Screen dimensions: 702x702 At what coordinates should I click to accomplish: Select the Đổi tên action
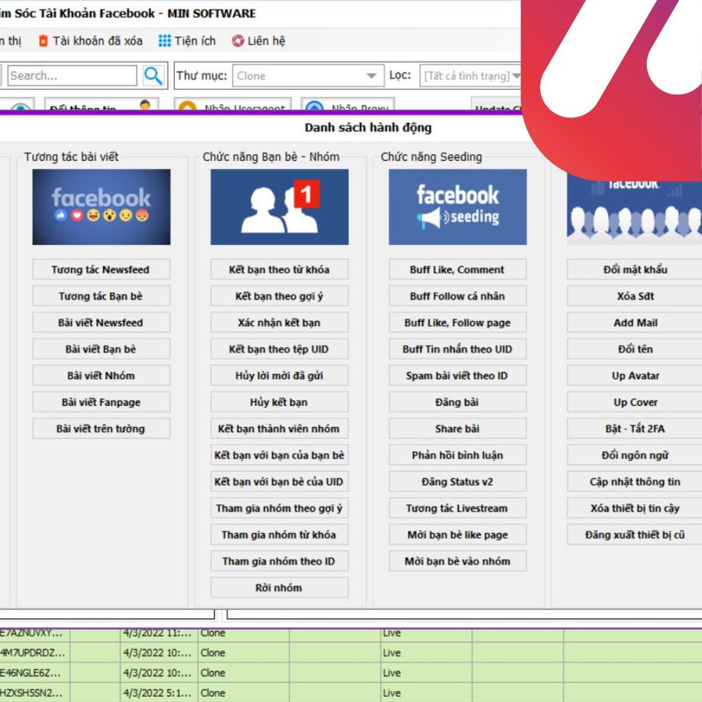635,349
